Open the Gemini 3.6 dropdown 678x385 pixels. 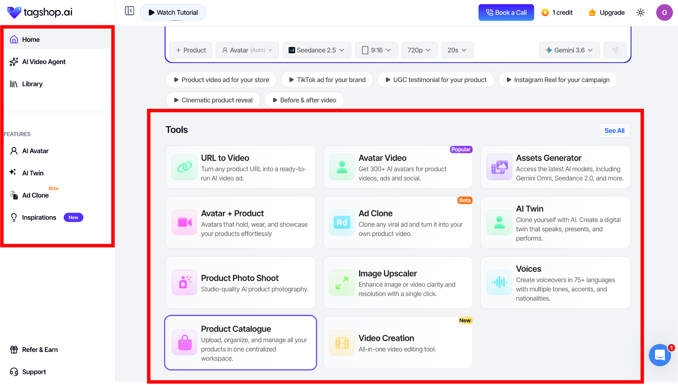(x=569, y=50)
